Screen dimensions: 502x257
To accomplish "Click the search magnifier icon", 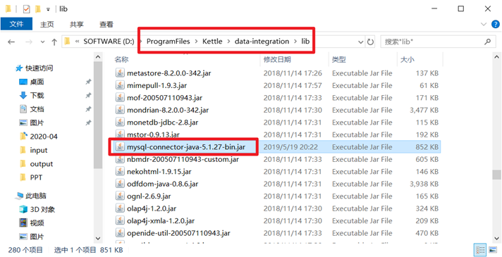I will (x=488, y=42).
